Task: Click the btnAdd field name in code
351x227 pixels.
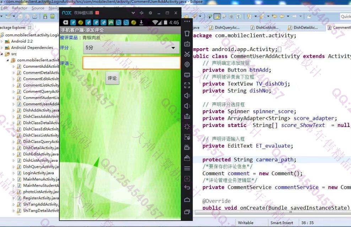Action: (x=259, y=70)
